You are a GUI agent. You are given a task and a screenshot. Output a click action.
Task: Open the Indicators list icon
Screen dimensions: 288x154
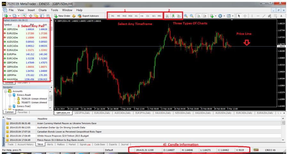point(212,16)
